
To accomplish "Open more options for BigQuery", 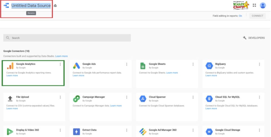I will point(259,64).
